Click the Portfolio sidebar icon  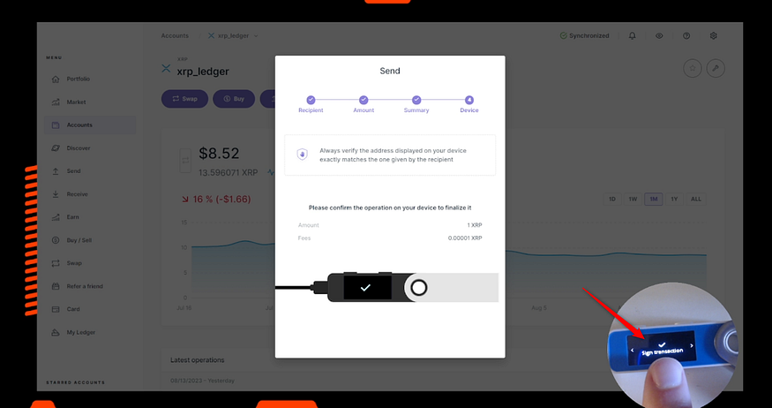click(56, 79)
